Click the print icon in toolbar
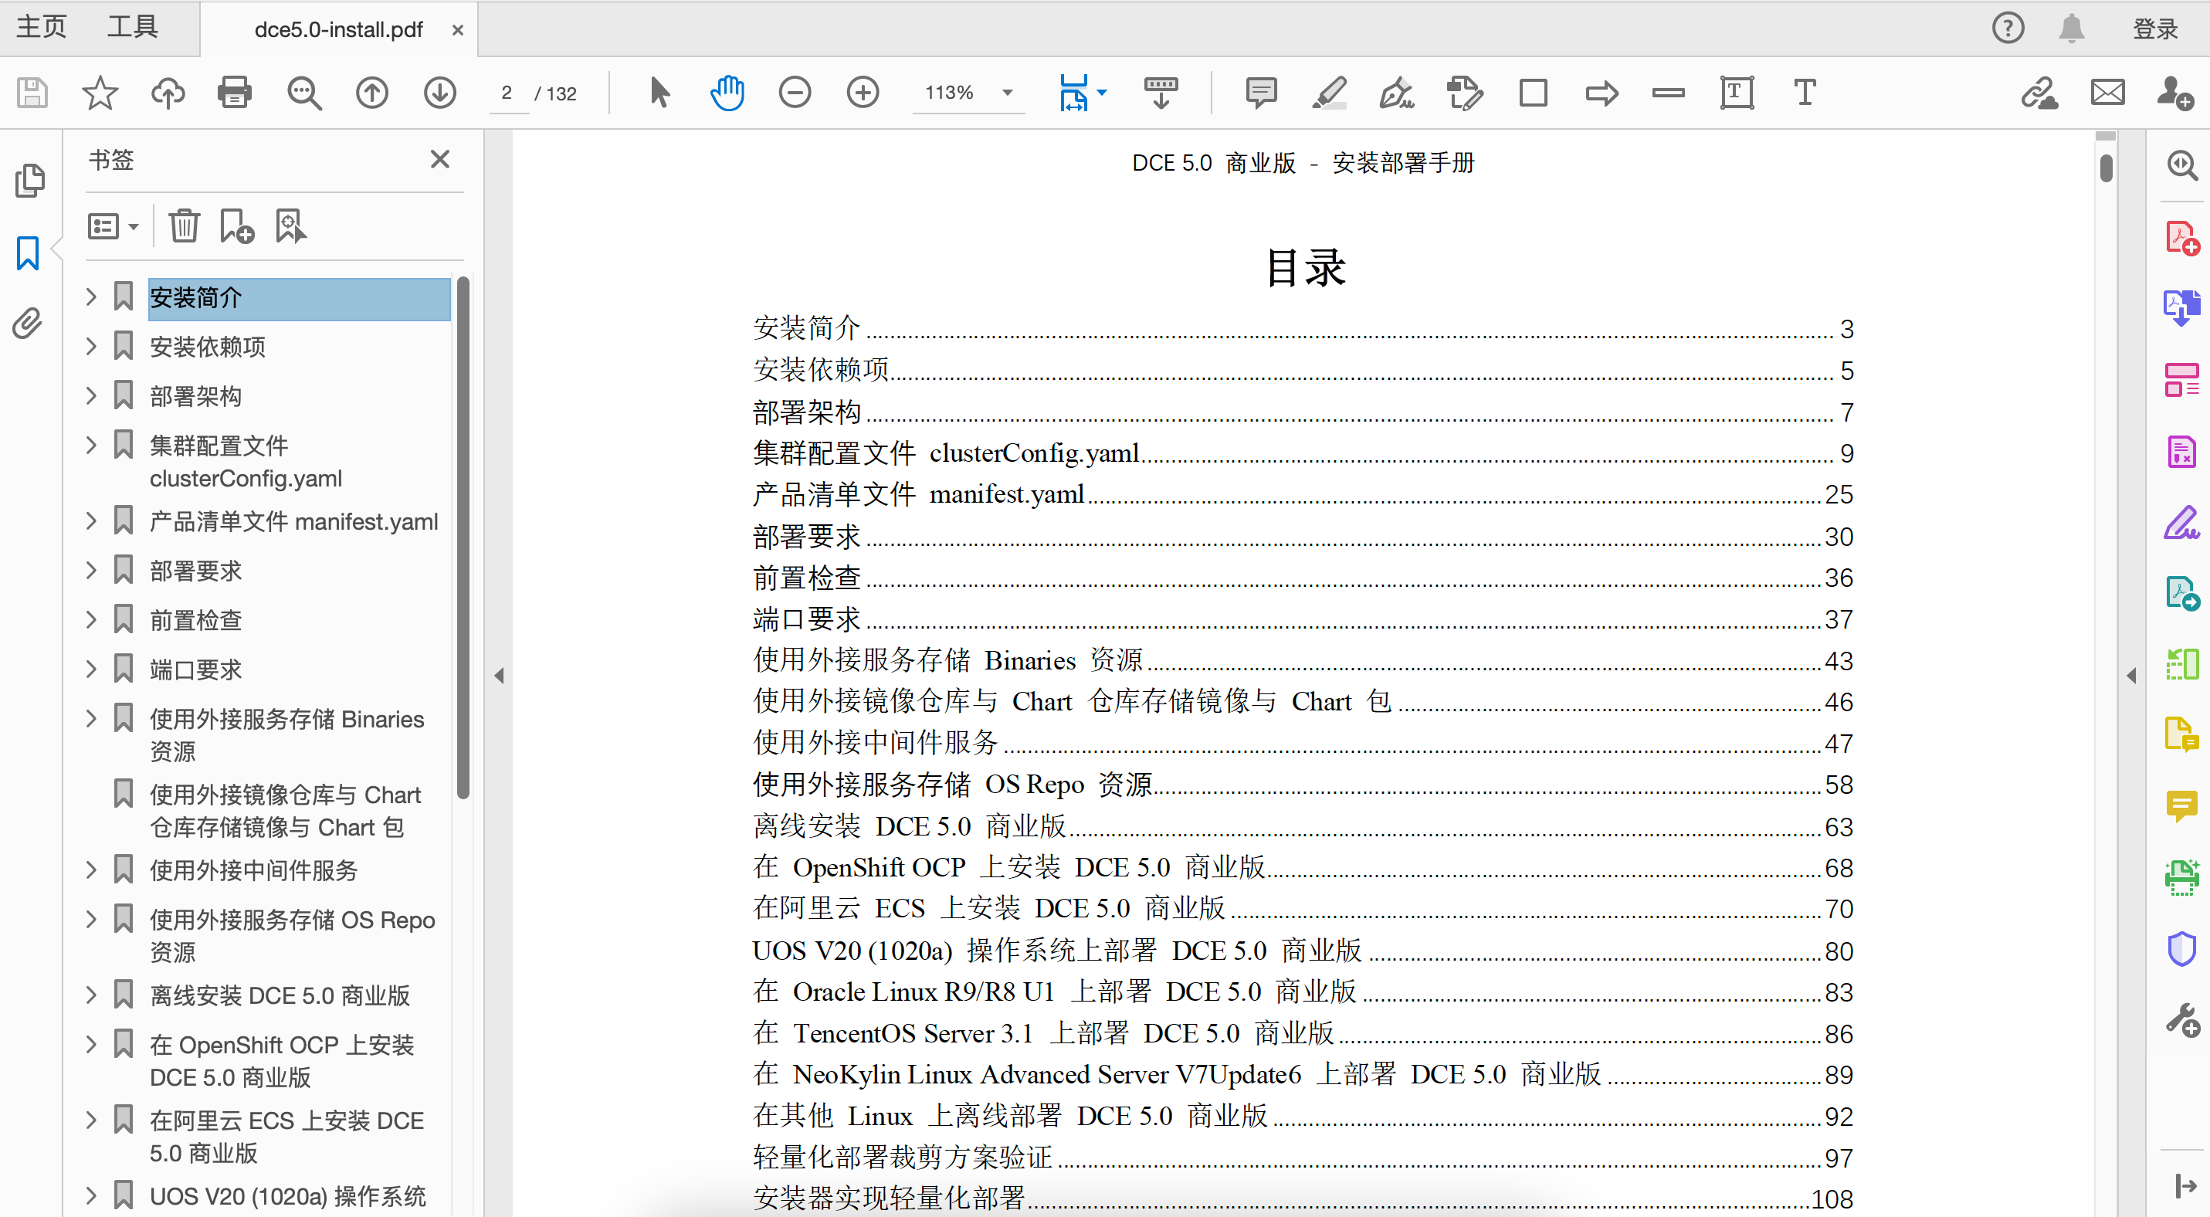This screenshot has height=1217, width=2210. (234, 93)
